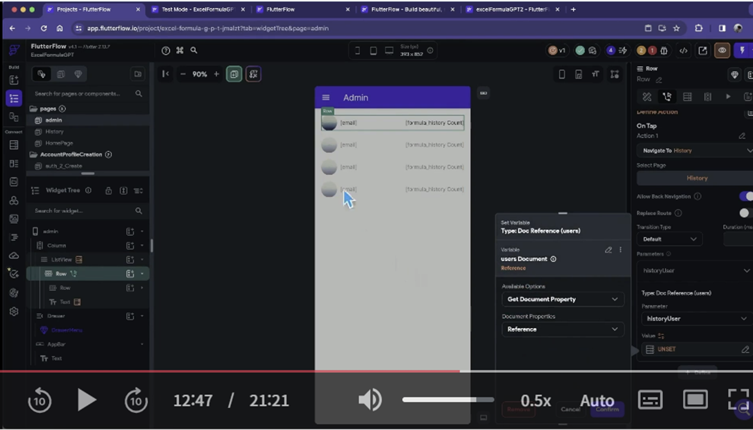The width and height of the screenshot is (753, 430).
Task: Toggle the preview eye button
Action: pos(723,50)
